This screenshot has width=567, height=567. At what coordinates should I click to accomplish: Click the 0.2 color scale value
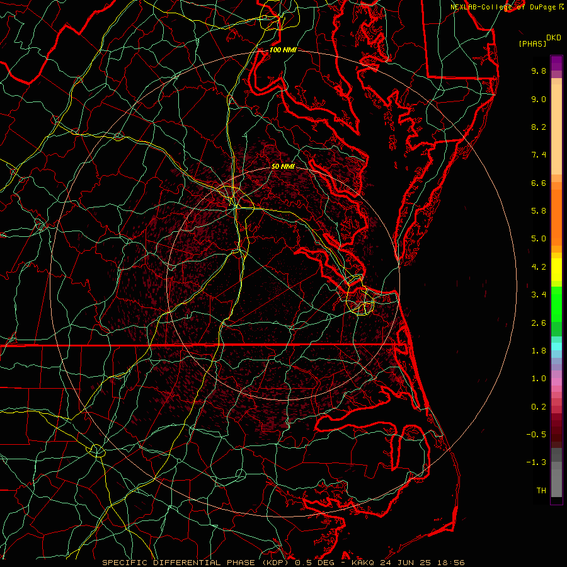point(539,407)
